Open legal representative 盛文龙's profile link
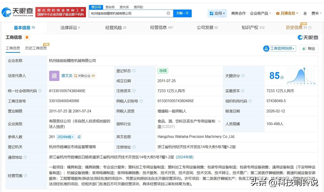 [x=67, y=76]
